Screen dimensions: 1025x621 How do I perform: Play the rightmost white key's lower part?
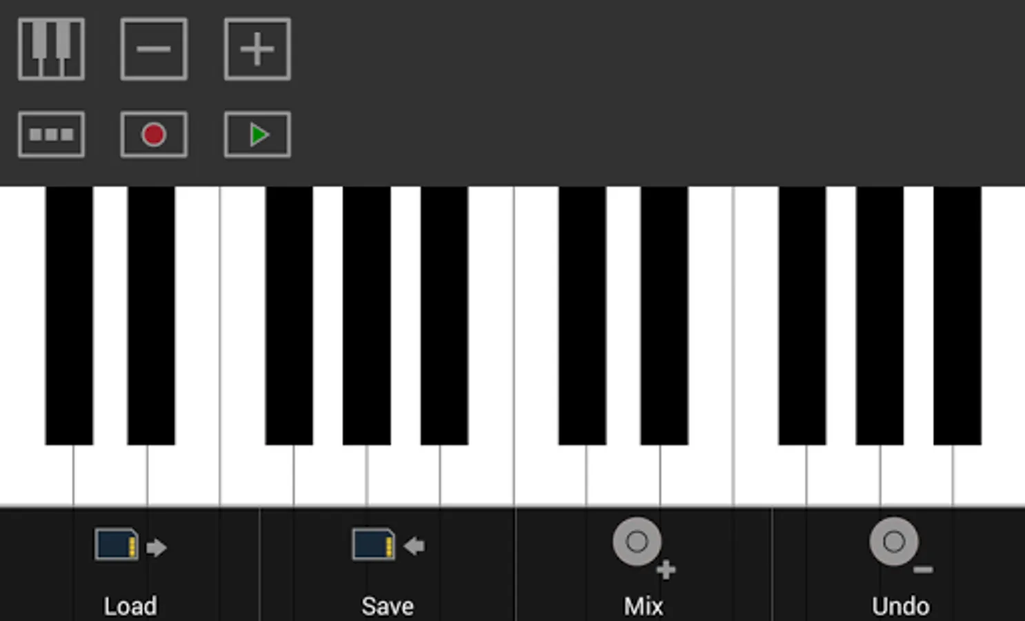[x=989, y=476]
